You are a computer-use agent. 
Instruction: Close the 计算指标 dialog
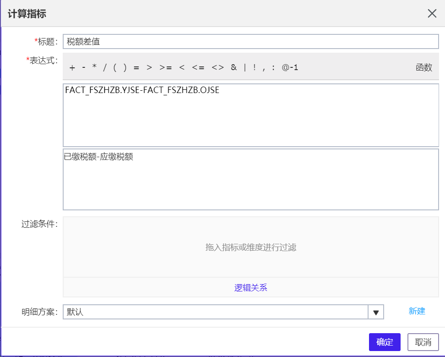click(432, 13)
